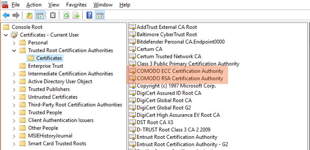
Task: Click the Up one level folder icon
Action: click(30, 15)
